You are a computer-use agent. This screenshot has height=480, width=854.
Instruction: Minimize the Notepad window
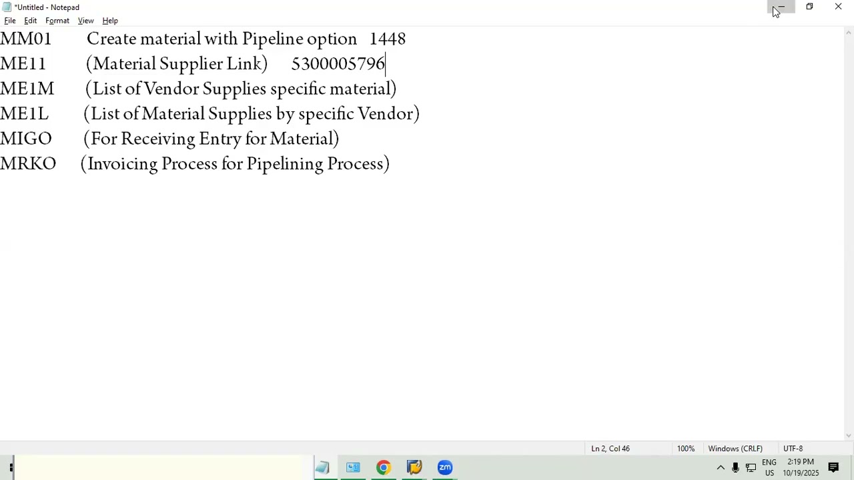(781, 7)
